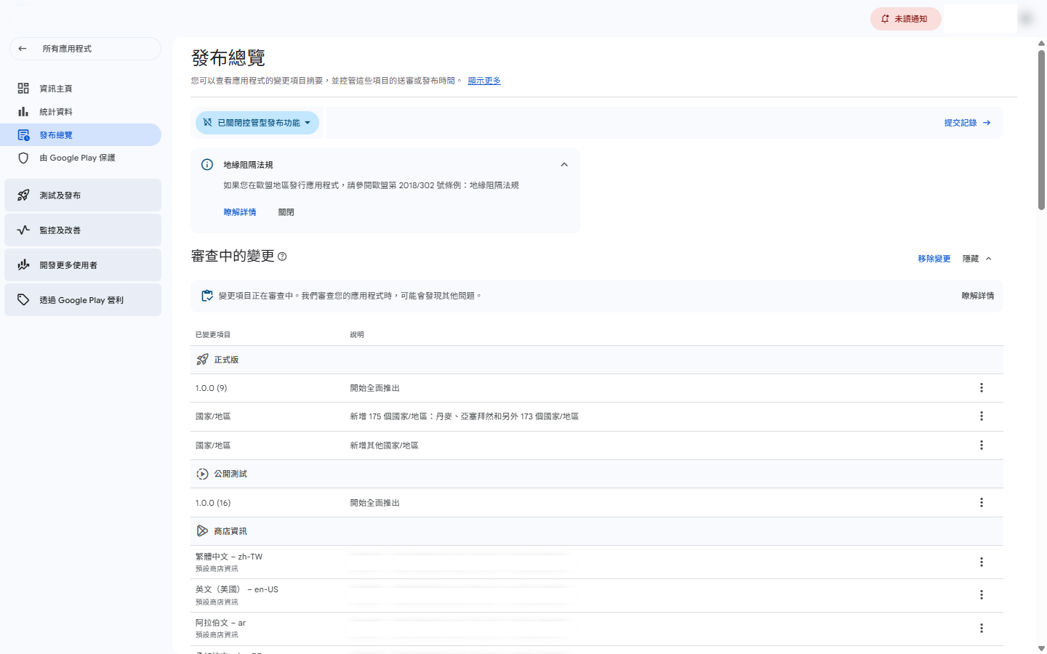Click the back arrow beside 所有應用程式
This screenshot has height=654, width=1047.
23,49
